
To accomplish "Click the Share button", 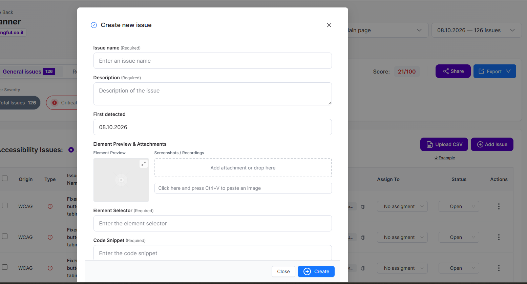I will [453, 71].
